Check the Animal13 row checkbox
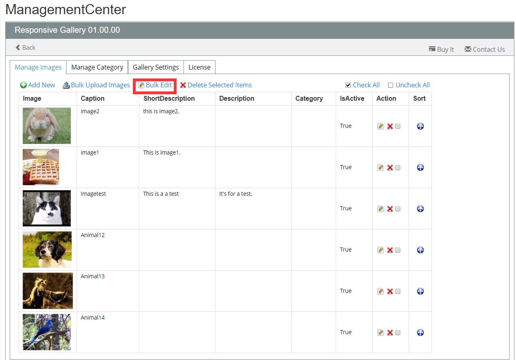The height and width of the screenshot is (360, 516). click(x=398, y=291)
